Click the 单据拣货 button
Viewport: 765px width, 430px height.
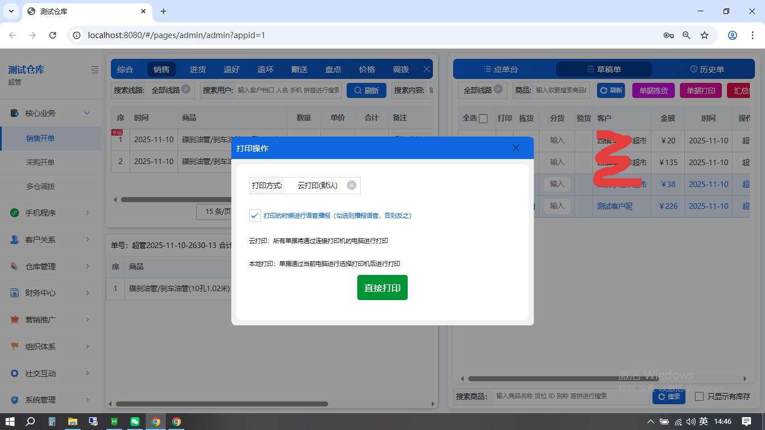(653, 90)
